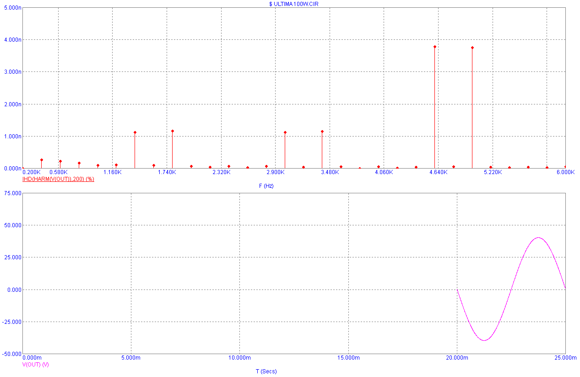Image resolution: width=580 pixels, height=377 pixels.
Task: Click the 0.580K frequency axis label
Action: [x=59, y=172]
